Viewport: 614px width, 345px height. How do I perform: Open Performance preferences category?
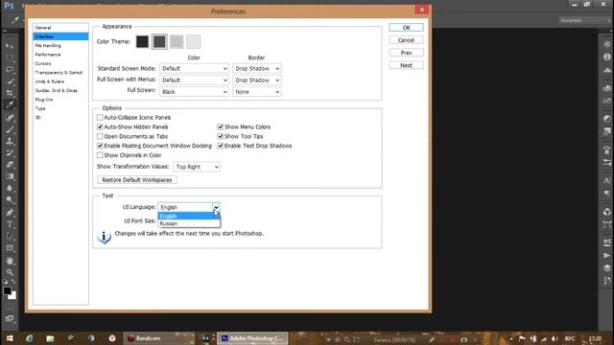(x=60, y=55)
